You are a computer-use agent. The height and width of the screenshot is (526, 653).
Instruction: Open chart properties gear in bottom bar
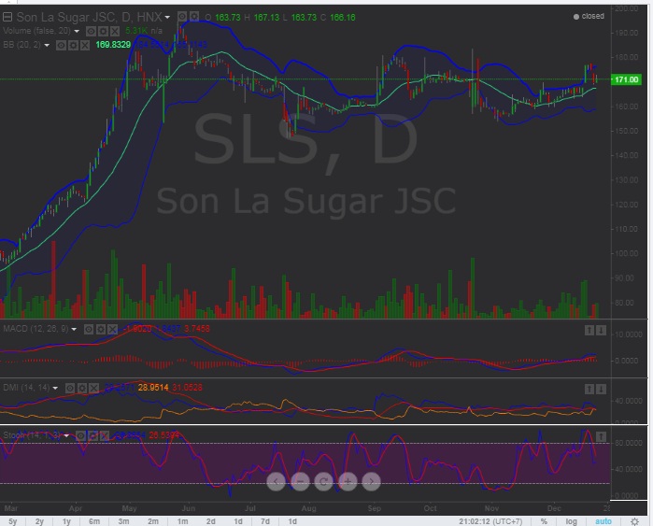click(634, 521)
